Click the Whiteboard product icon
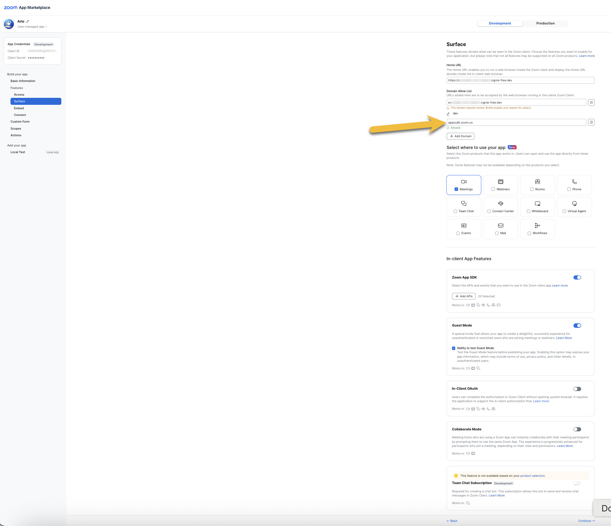611x526 pixels. pyautogui.click(x=537, y=204)
